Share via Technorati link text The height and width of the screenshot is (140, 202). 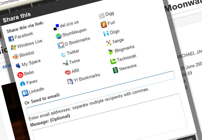tap(126, 58)
